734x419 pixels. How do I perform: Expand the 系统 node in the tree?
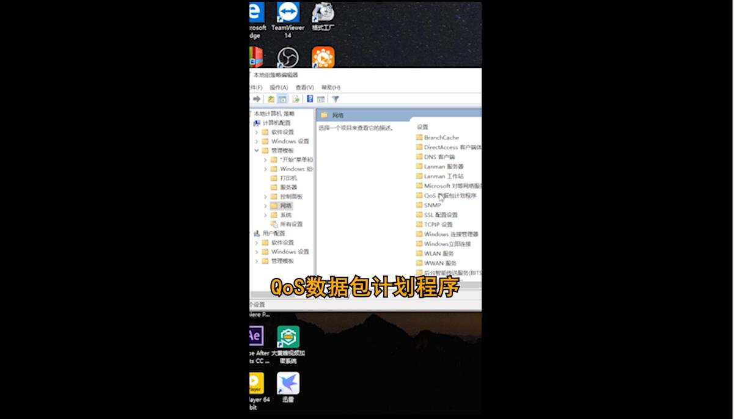[265, 215]
